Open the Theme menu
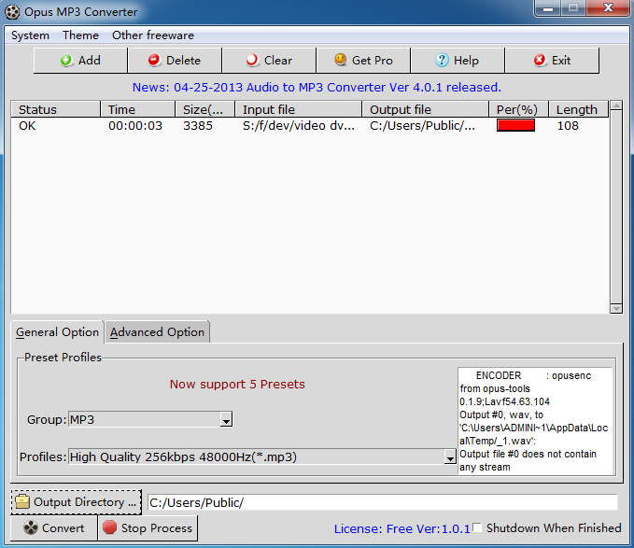Image resolution: width=634 pixels, height=548 pixels. (x=80, y=35)
